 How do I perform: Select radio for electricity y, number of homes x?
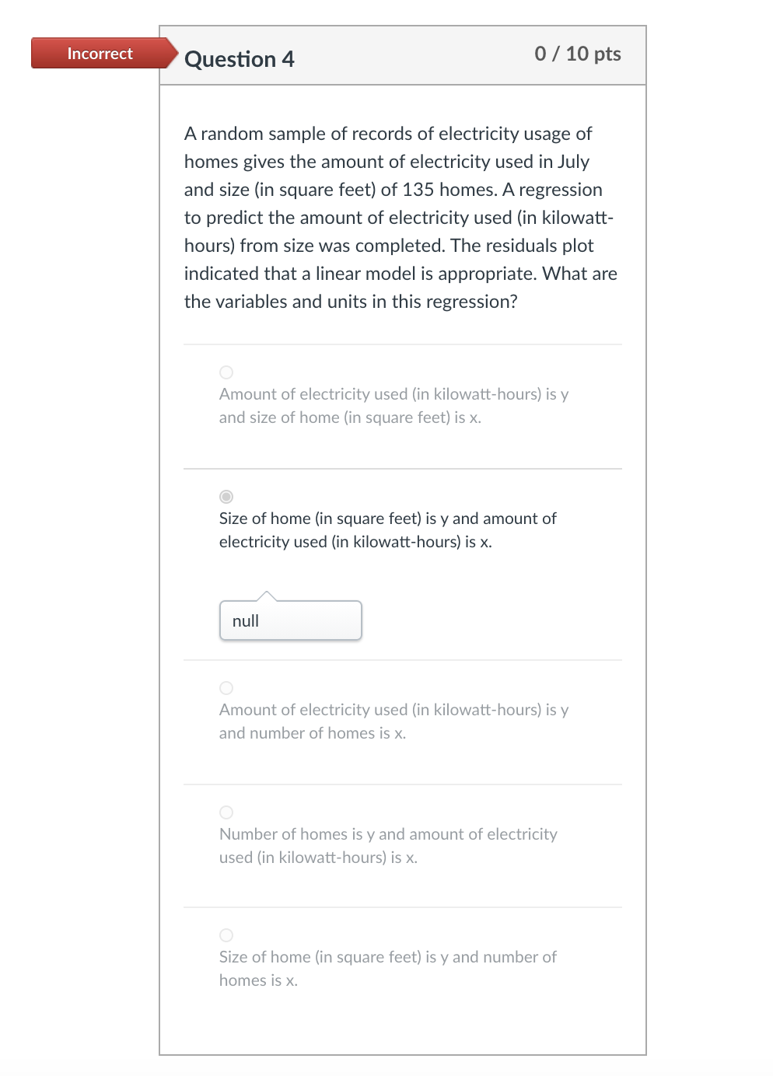coord(226,688)
